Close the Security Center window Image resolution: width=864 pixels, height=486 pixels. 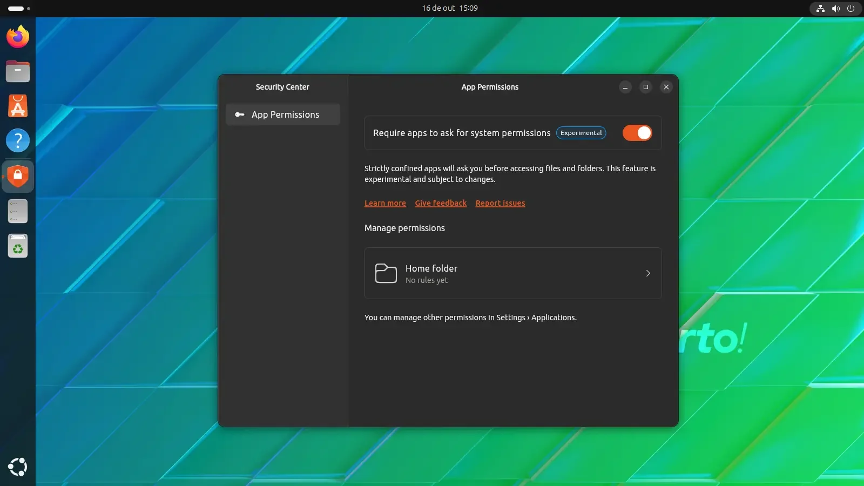click(x=666, y=87)
